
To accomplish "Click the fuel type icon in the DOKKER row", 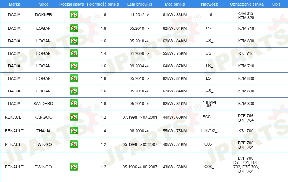I will pos(74,15).
